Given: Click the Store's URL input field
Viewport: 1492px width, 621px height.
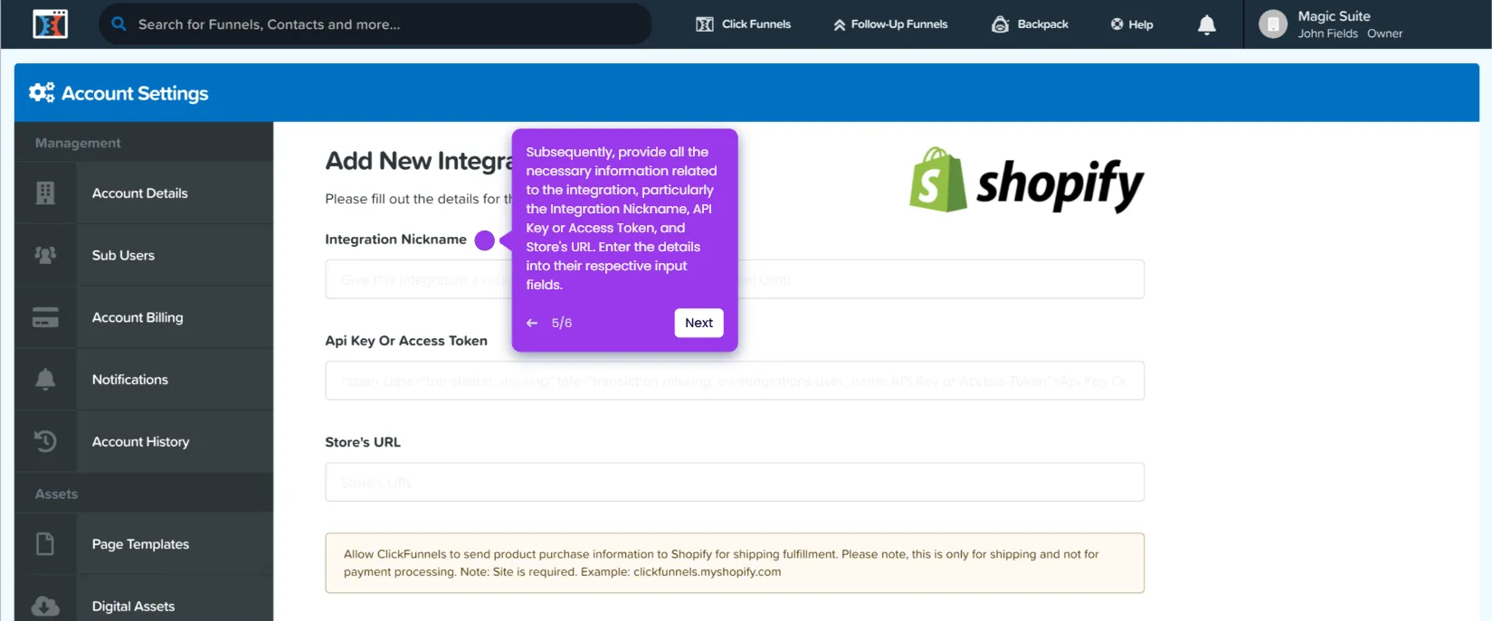Looking at the screenshot, I should click(x=735, y=482).
